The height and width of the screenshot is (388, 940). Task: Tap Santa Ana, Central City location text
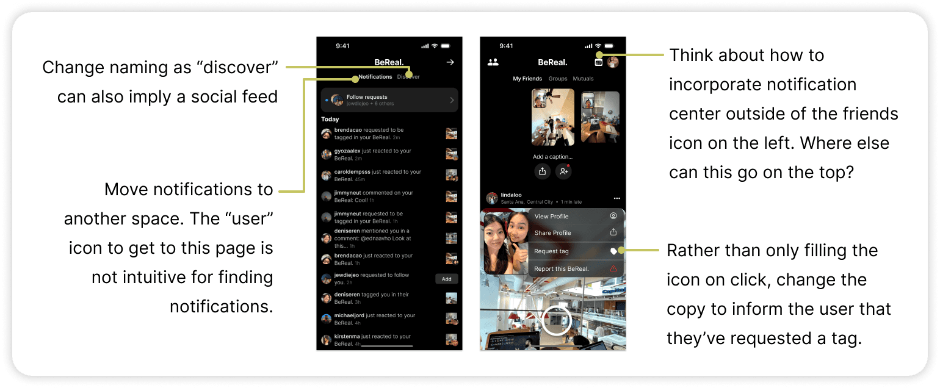527,202
